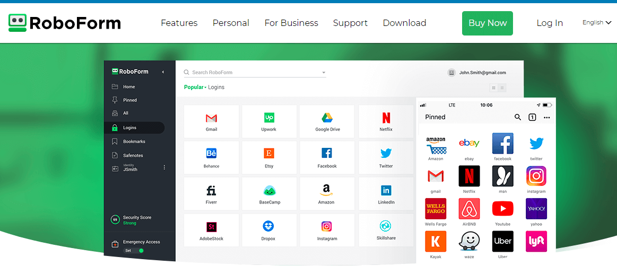Click the "Logins" text beside Popular
The width and height of the screenshot is (617, 274).
(216, 87)
